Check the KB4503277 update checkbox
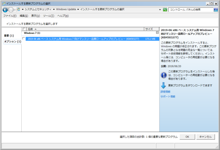220x150 pixels. (24, 38)
